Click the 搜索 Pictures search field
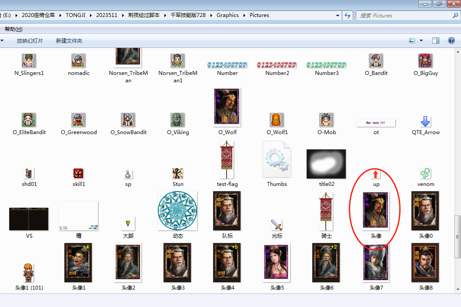 [x=407, y=15]
